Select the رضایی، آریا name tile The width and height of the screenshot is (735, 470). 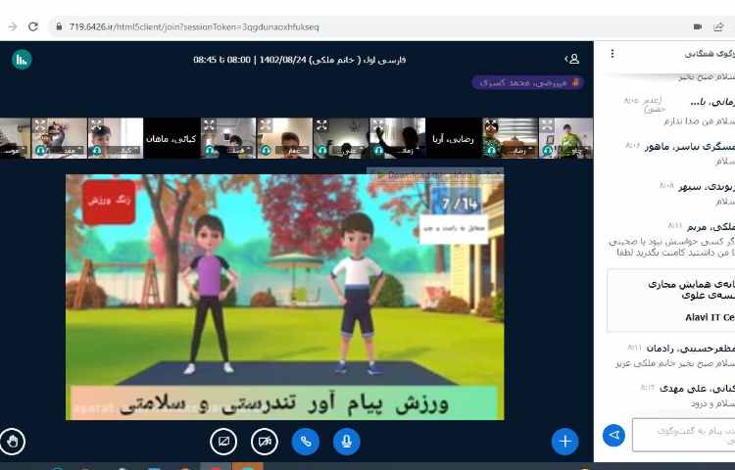[x=454, y=138]
